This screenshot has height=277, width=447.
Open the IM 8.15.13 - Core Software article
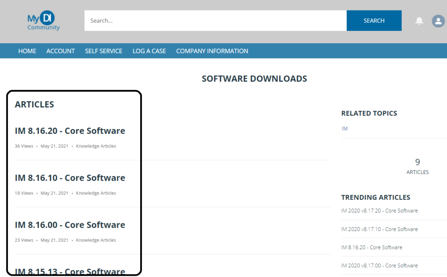point(70,271)
